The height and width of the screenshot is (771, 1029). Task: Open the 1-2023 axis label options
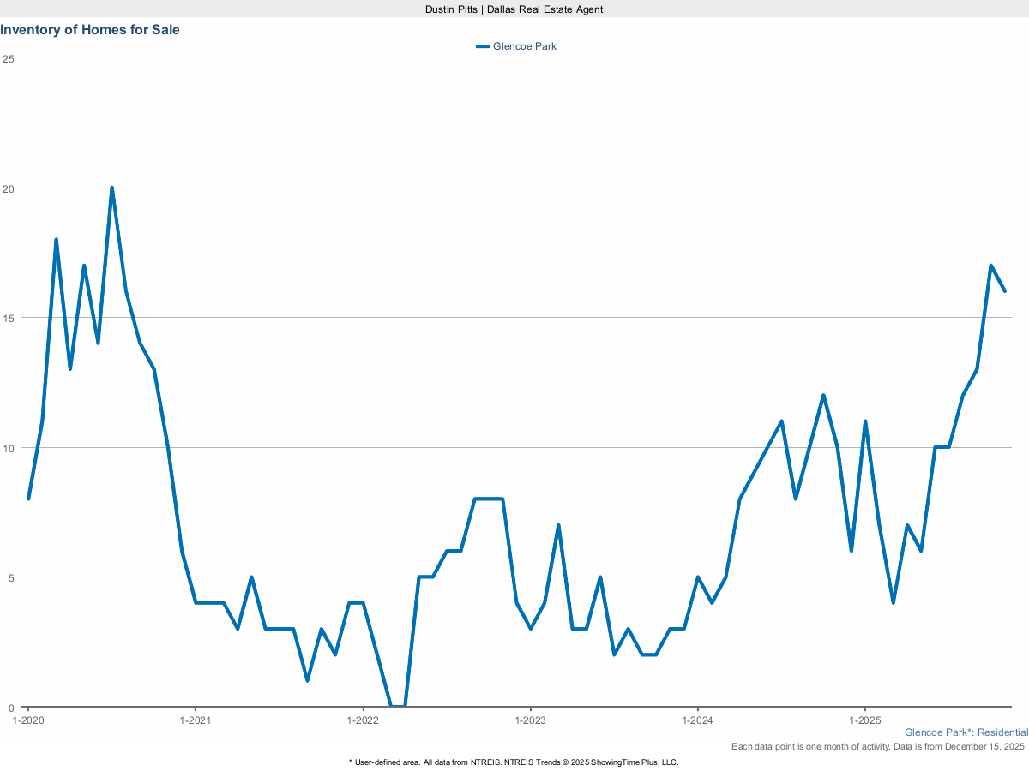click(532, 720)
